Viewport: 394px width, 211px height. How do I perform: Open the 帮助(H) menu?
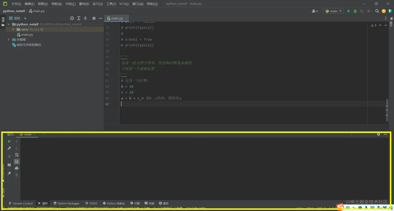pos(152,4)
